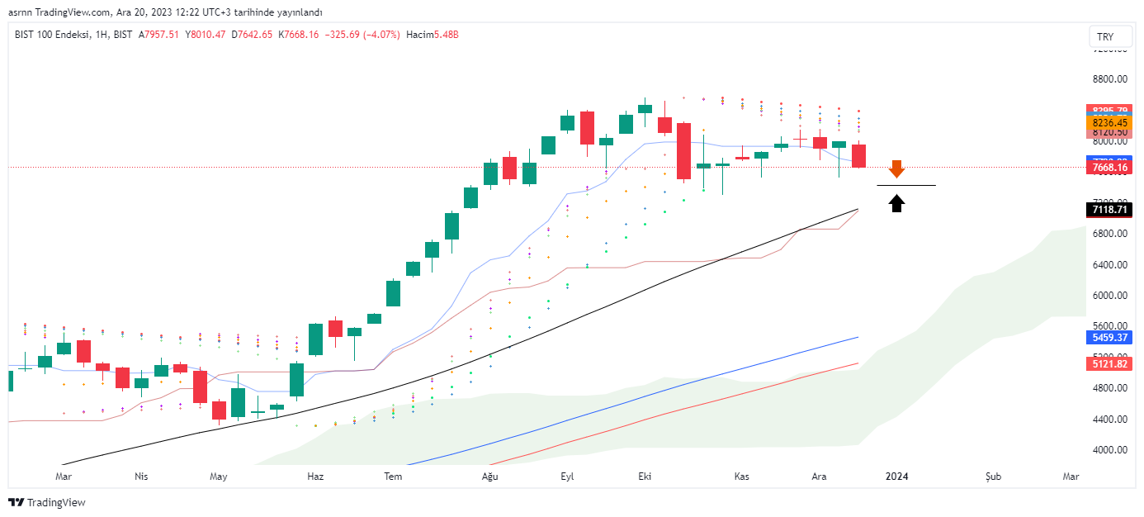The image size is (1144, 517).
Task: Click the Hacim 5.48B volume readout
Action: click(x=433, y=35)
